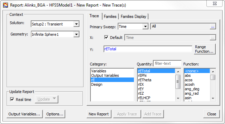Click the HFSS report icon in title bar

click(x=6, y=5)
